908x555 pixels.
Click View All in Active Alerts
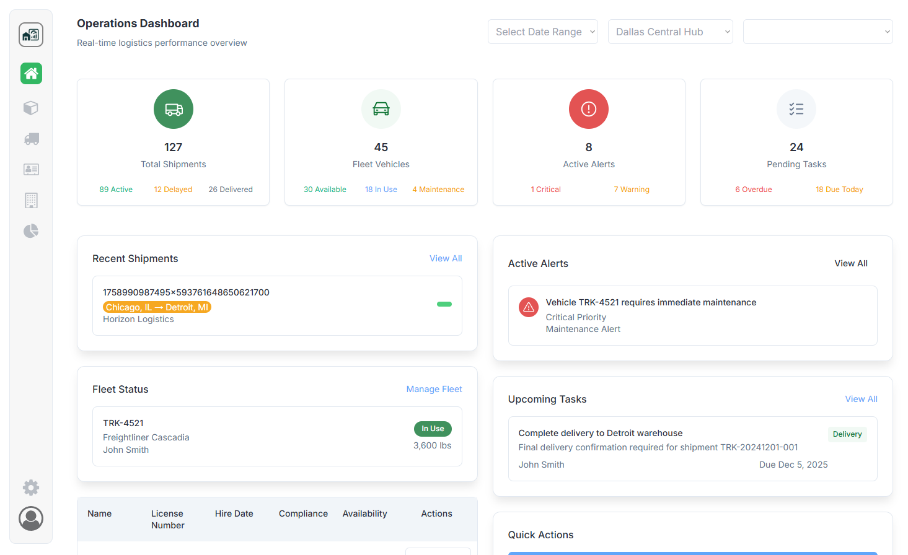point(850,263)
